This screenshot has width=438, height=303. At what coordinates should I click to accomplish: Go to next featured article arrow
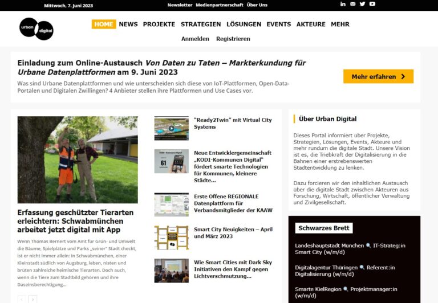click(33, 299)
